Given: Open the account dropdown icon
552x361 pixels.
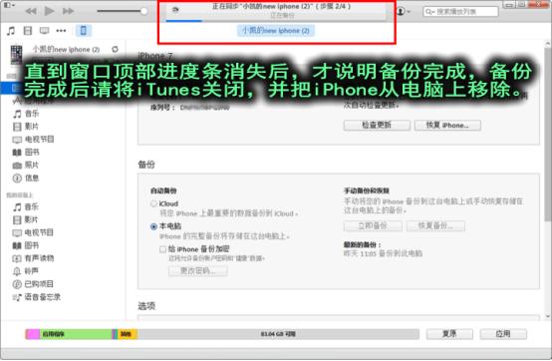Looking at the screenshot, I should [404, 11].
